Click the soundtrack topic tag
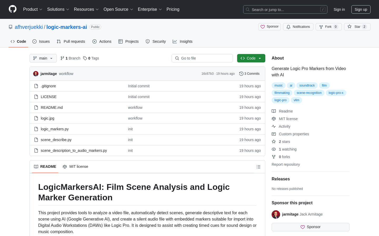Image resolution: width=379 pixels, height=236 pixels. point(307,85)
